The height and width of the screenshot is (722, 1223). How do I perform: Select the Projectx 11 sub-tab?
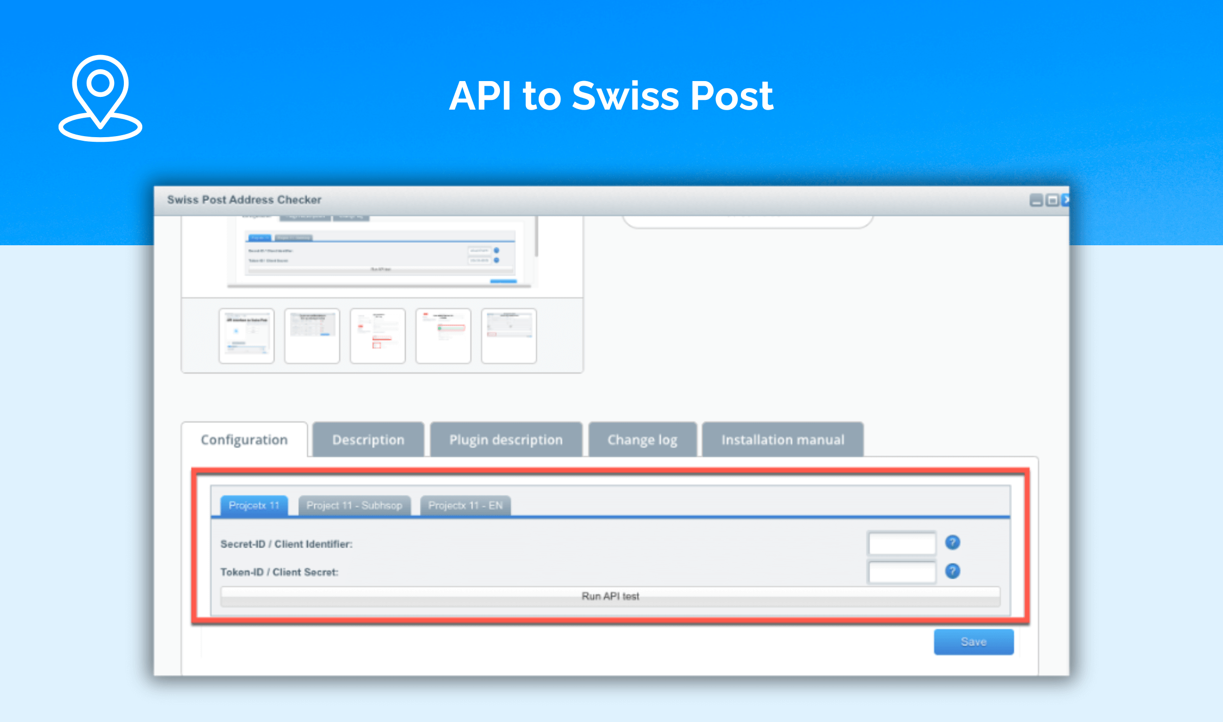click(257, 505)
